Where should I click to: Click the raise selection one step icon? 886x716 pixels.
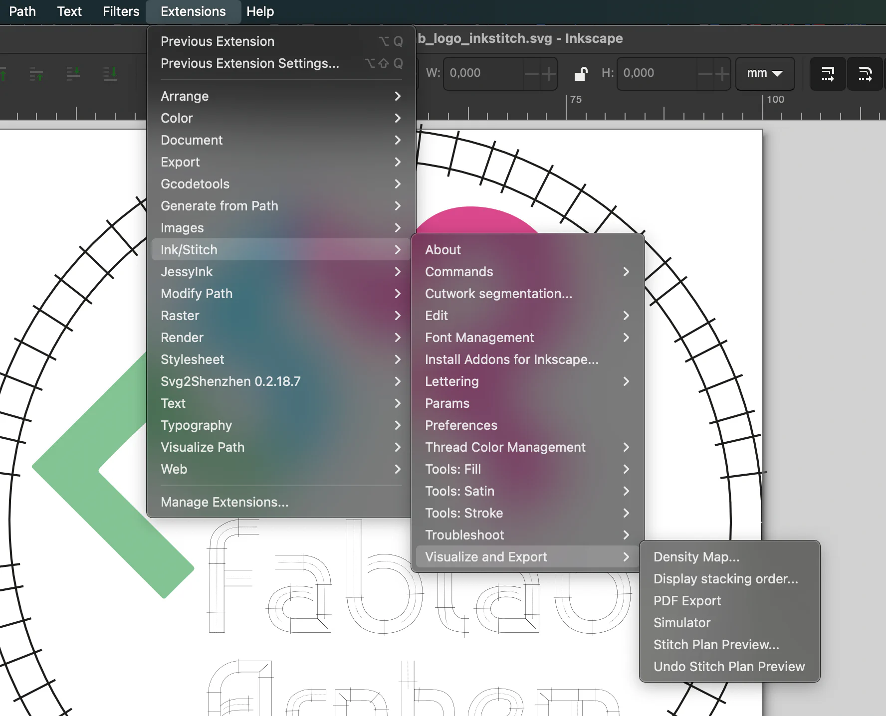[36, 74]
